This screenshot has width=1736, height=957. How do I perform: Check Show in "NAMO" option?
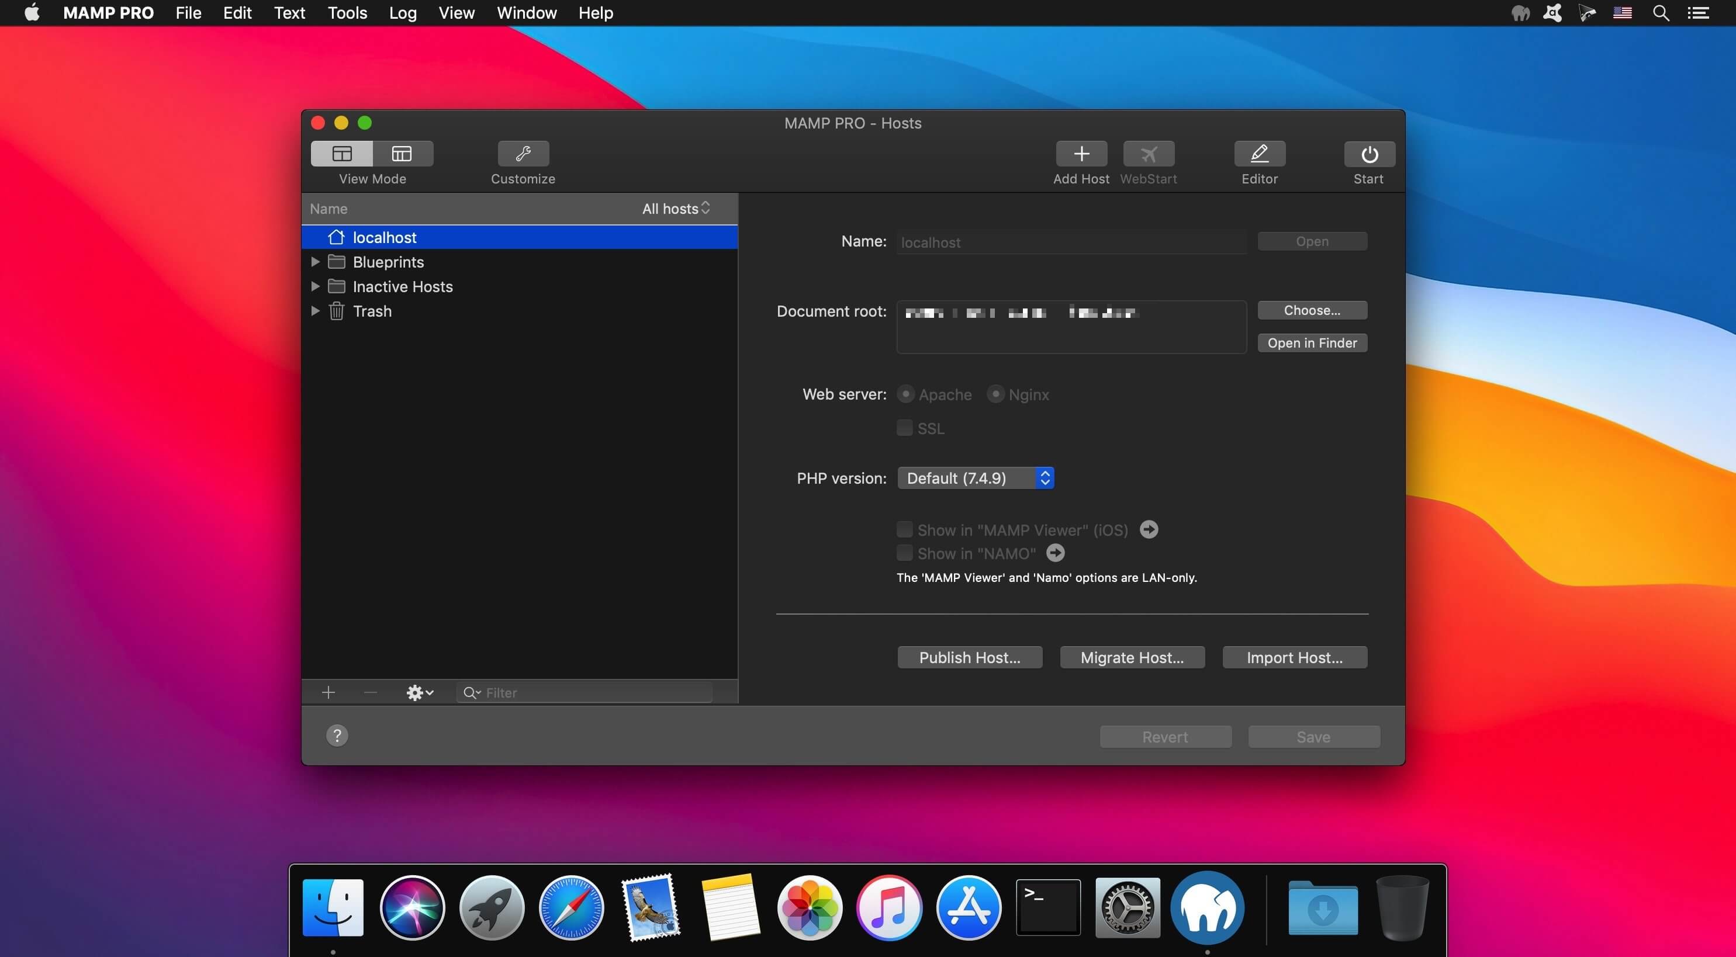pos(904,554)
